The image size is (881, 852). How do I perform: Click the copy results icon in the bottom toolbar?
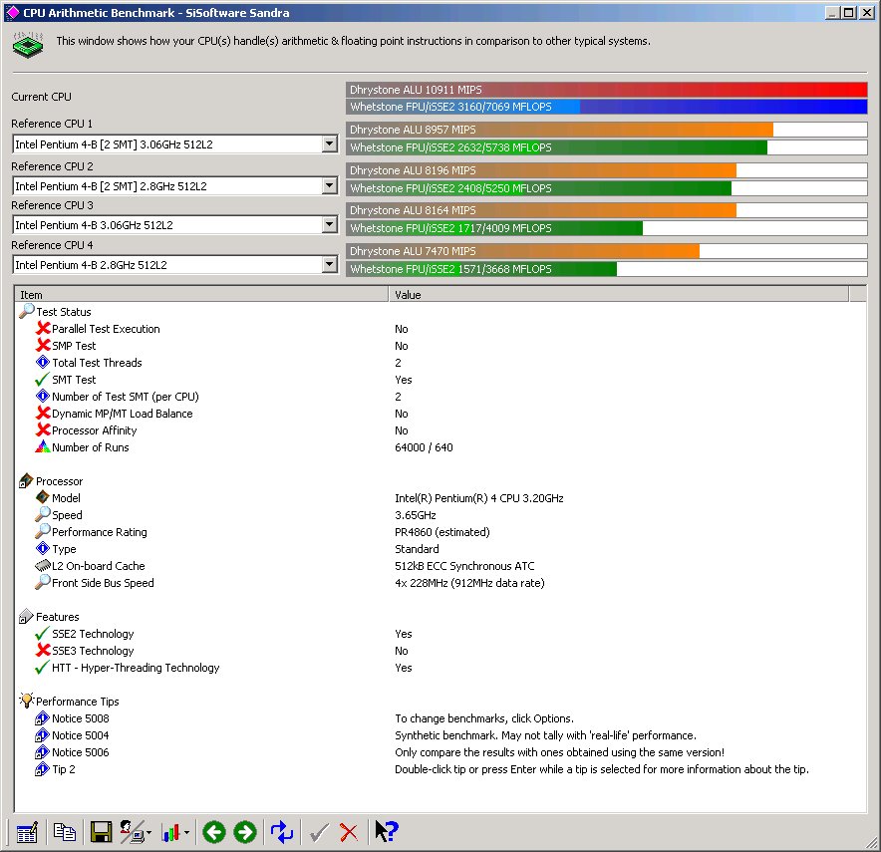(x=64, y=832)
